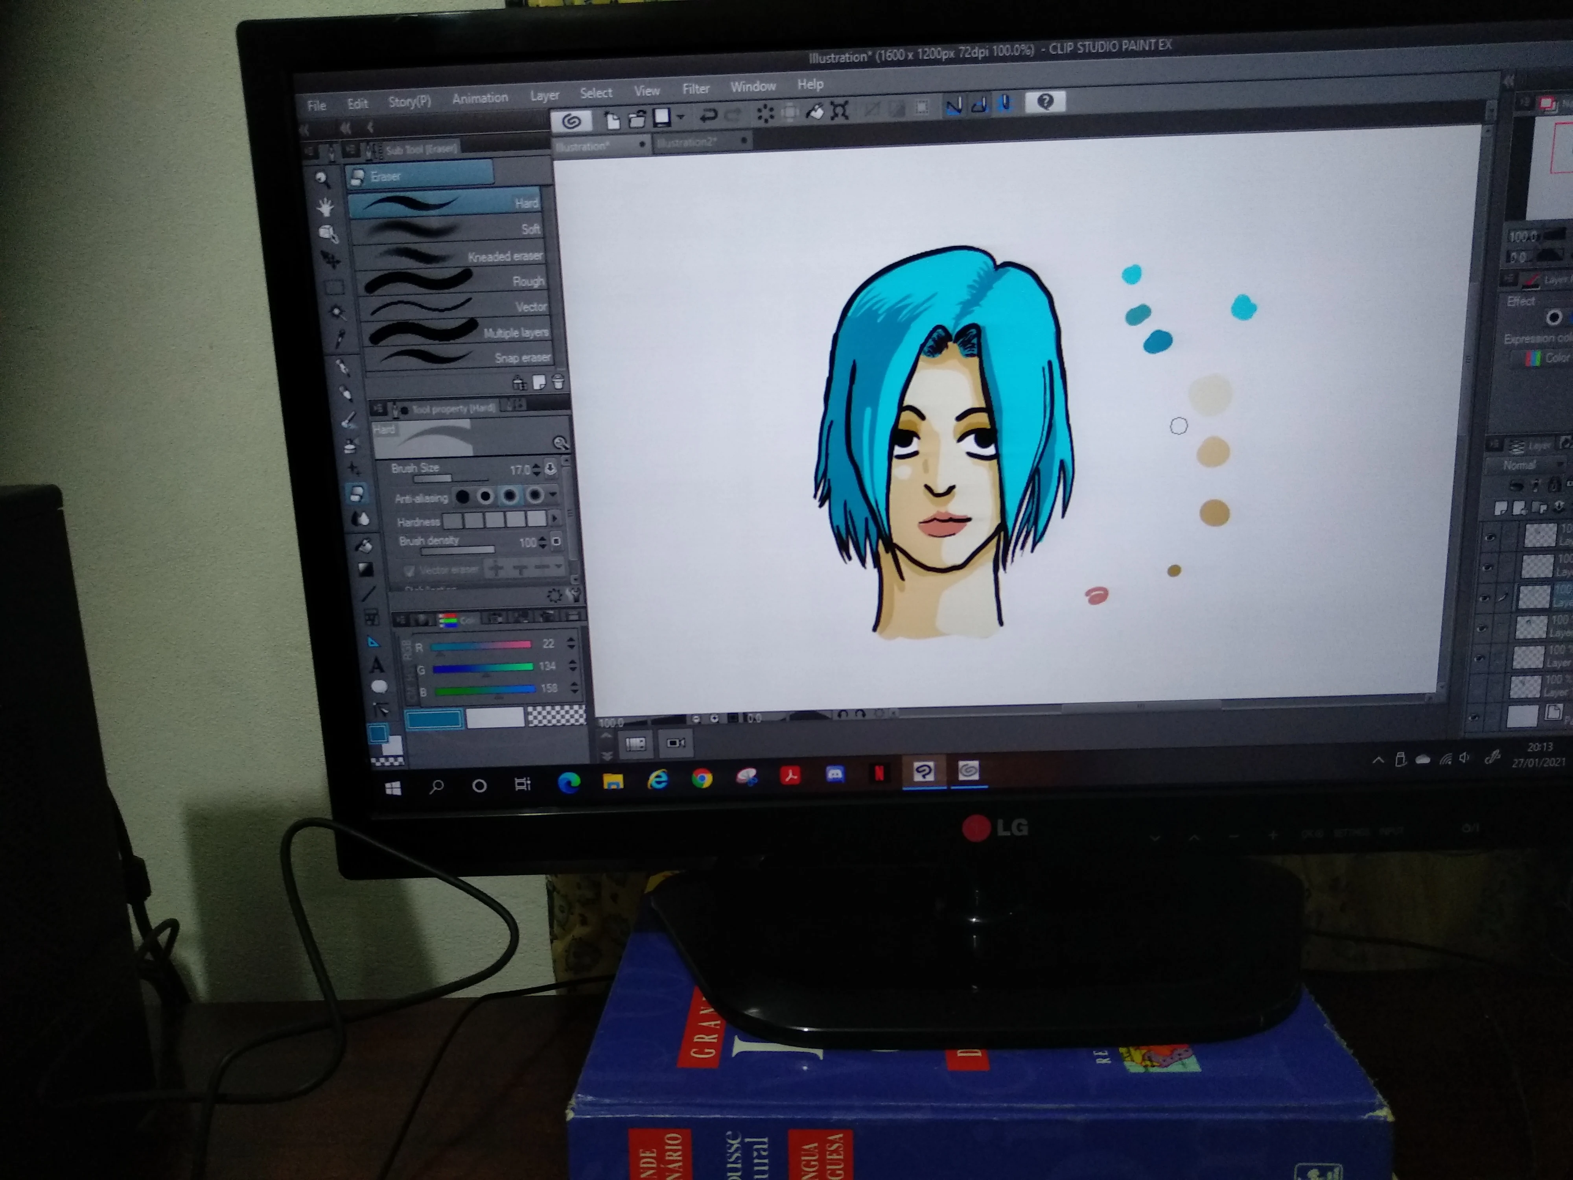
Task: Click the red R color slider
Action: 481,645
